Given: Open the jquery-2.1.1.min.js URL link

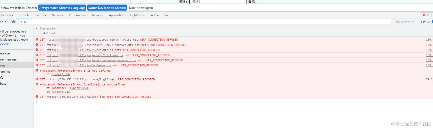Looking at the screenshot, I should click(85, 55).
